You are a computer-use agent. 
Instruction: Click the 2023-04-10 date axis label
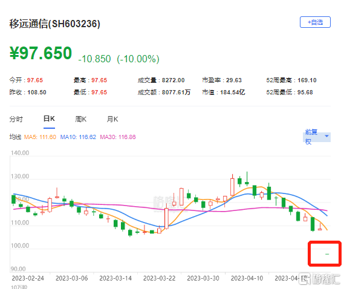(247, 278)
